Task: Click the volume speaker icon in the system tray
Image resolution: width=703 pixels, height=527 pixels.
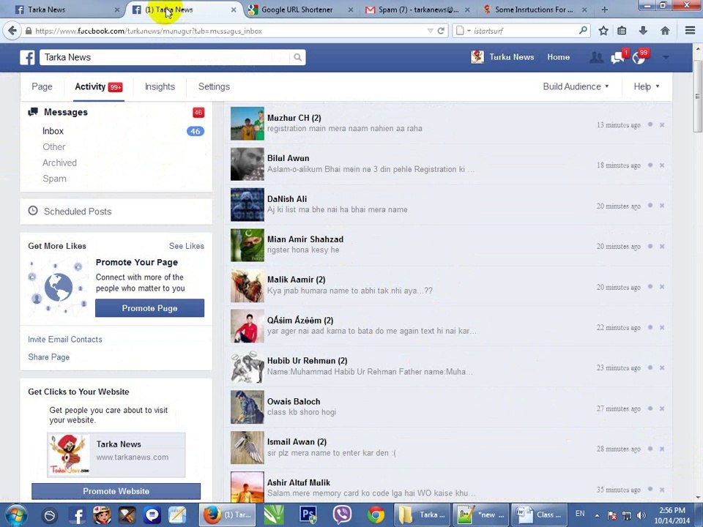Action: tap(641, 515)
